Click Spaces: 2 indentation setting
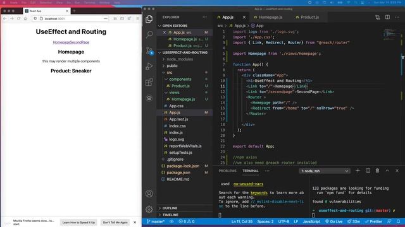 tap(265, 221)
